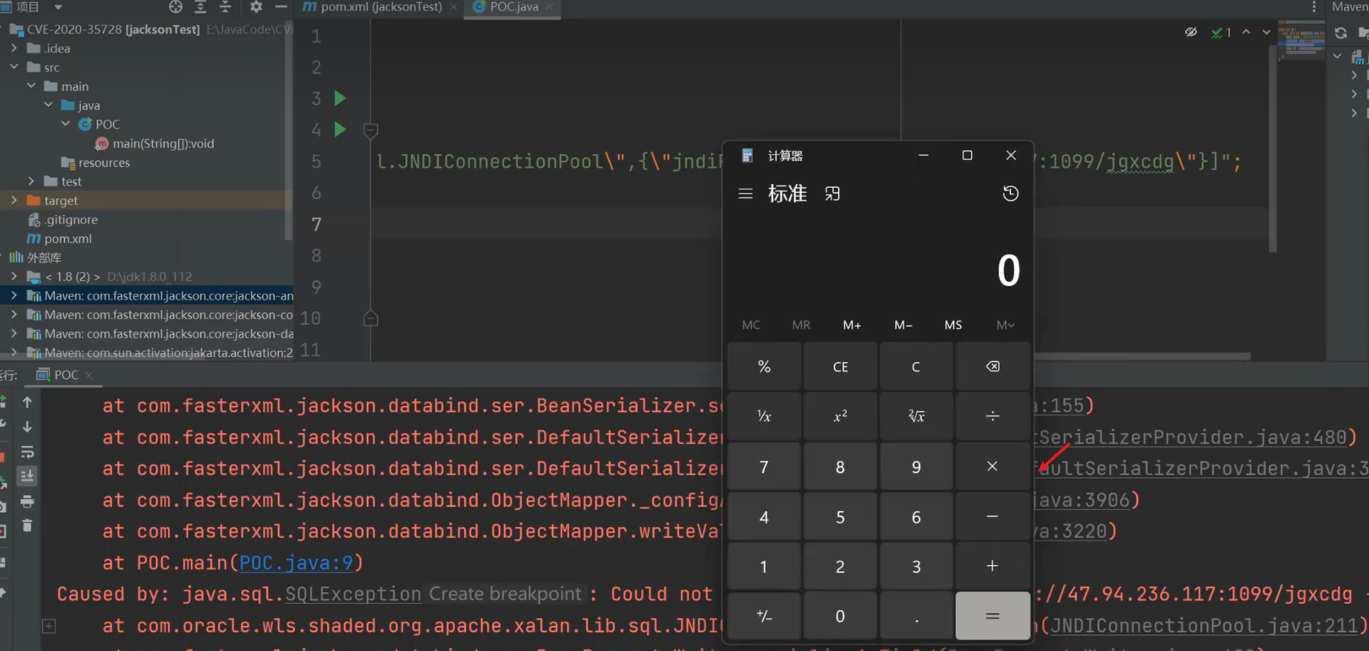Click the run gutter icon on line 3
Image resolution: width=1369 pixels, height=651 pixels.
(x=340, y=99)
